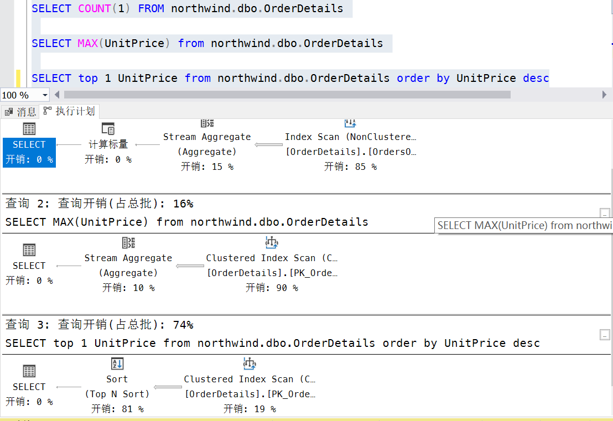
Task: Click the NonClustered Index Scan operator icon
Action: tap(350, 123)
